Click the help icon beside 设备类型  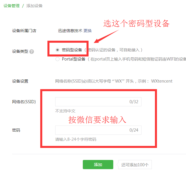point(32,52)
